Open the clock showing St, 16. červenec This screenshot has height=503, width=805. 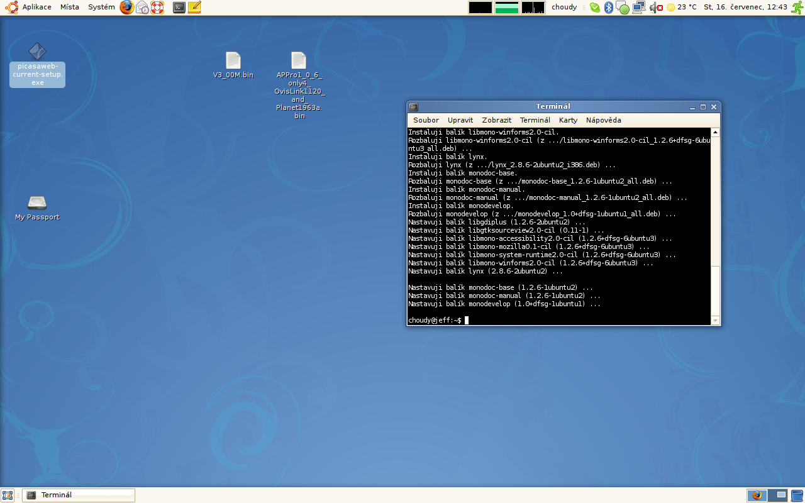point(745,8)
